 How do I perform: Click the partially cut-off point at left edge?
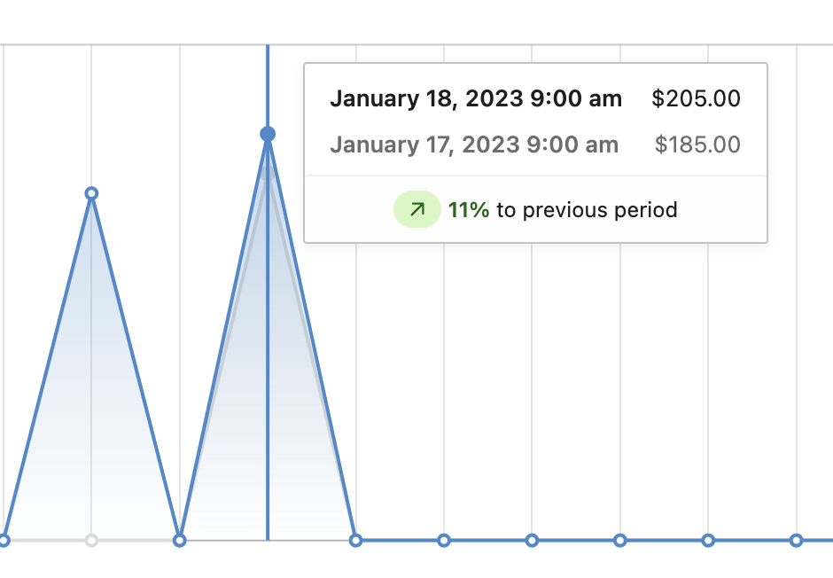4,541
